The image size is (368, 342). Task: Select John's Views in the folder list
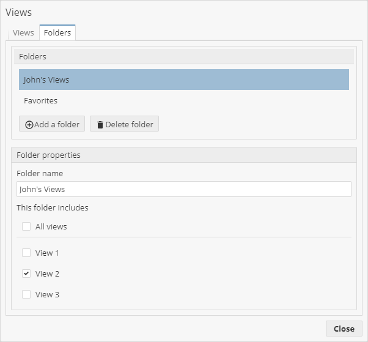pos(183,80)
